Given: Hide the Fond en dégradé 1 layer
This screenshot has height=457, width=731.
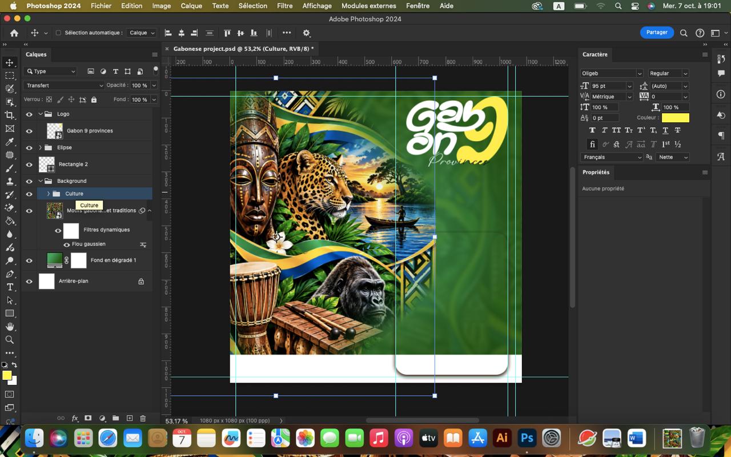Looking at the screenshot, I should 29,260.
